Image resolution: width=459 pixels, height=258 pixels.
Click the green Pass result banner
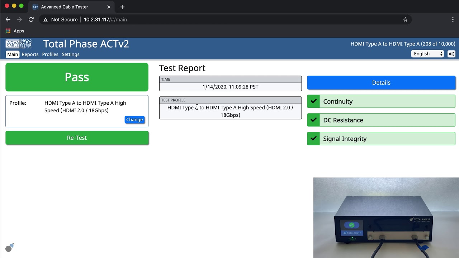pos(77,77)
